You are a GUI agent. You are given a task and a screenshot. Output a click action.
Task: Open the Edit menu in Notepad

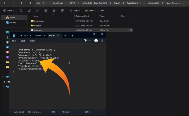point(23,41)
